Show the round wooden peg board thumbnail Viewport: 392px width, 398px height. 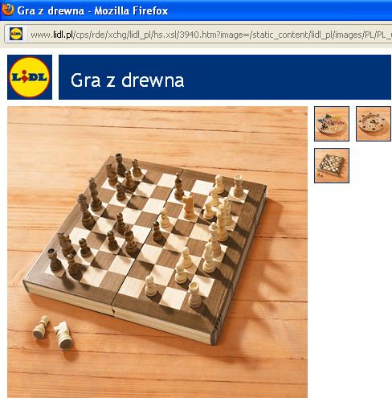(x=374, y=124)
